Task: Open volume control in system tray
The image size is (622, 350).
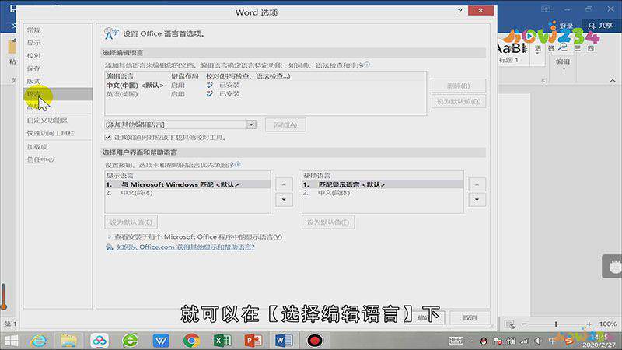Action: (538, 341)
